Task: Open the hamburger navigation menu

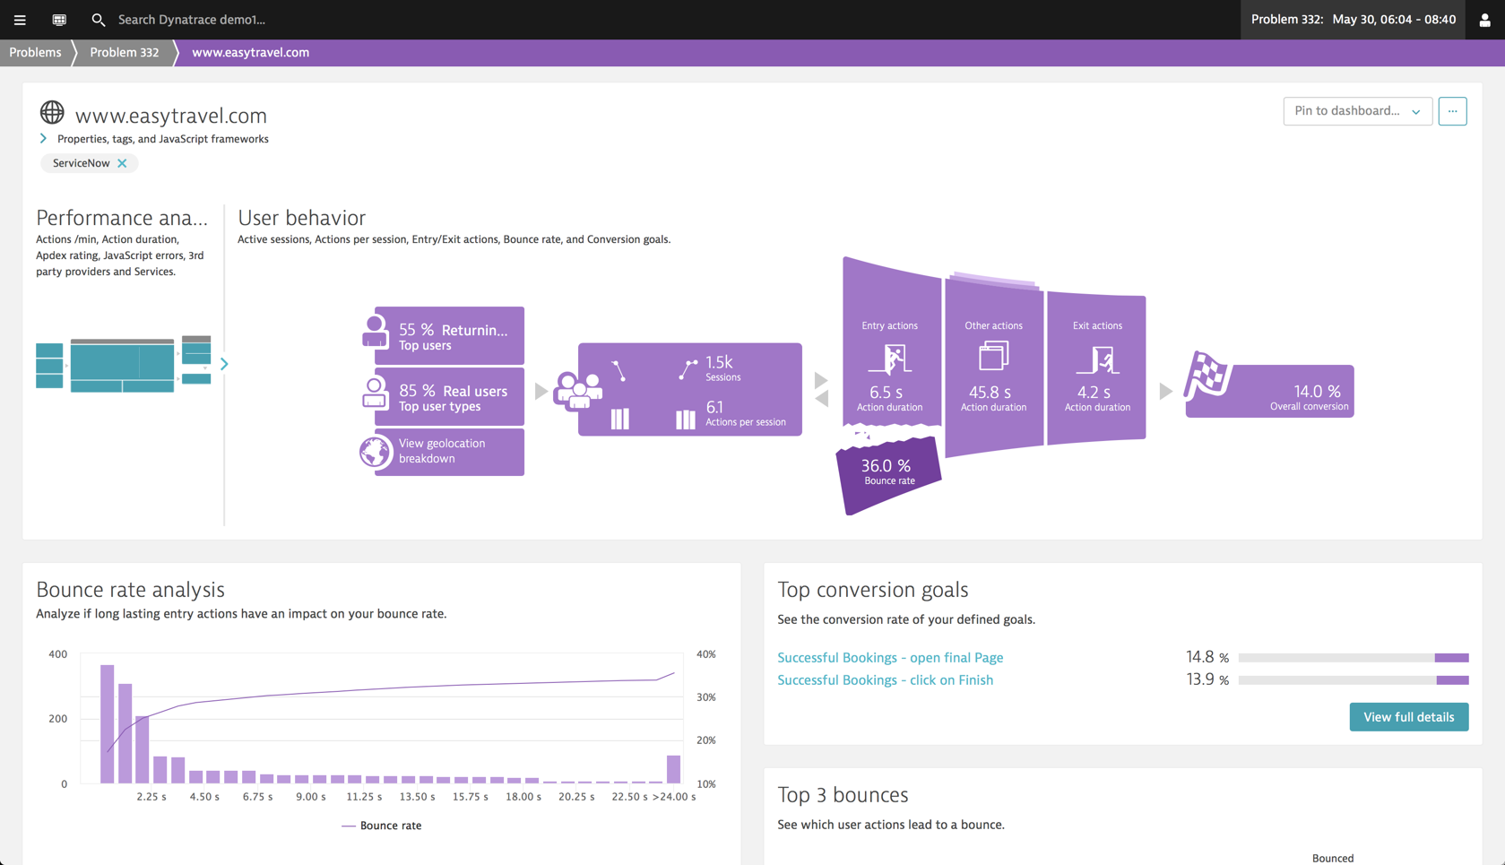Action: tap(20, 20)
